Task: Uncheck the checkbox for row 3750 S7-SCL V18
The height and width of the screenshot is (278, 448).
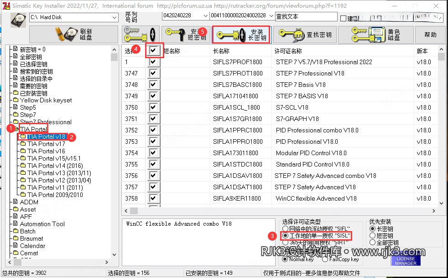Action: point(154,107)
